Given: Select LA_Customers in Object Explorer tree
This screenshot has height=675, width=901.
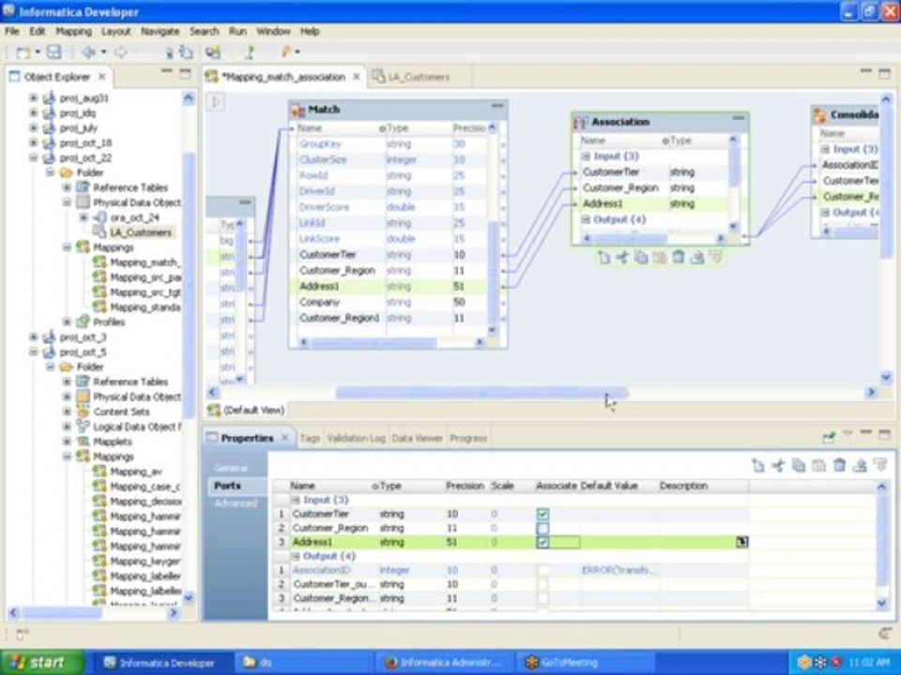Looking at the screenshot, I should pos(140,232).
